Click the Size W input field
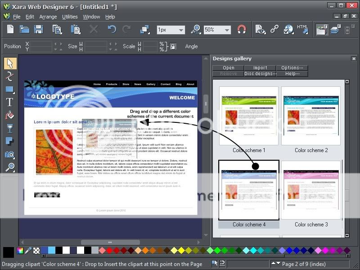Viewport: 360px width, 270px height. coord(96,44)
